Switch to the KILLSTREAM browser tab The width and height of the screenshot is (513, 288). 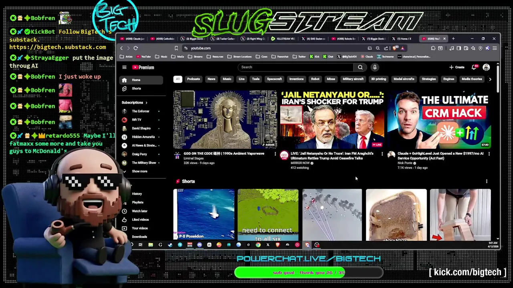283,39
